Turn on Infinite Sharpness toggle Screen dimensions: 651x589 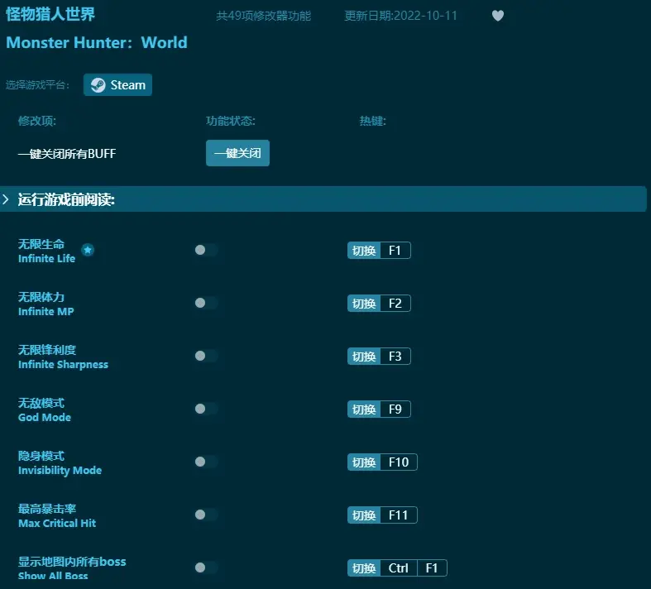click(206, 356)
